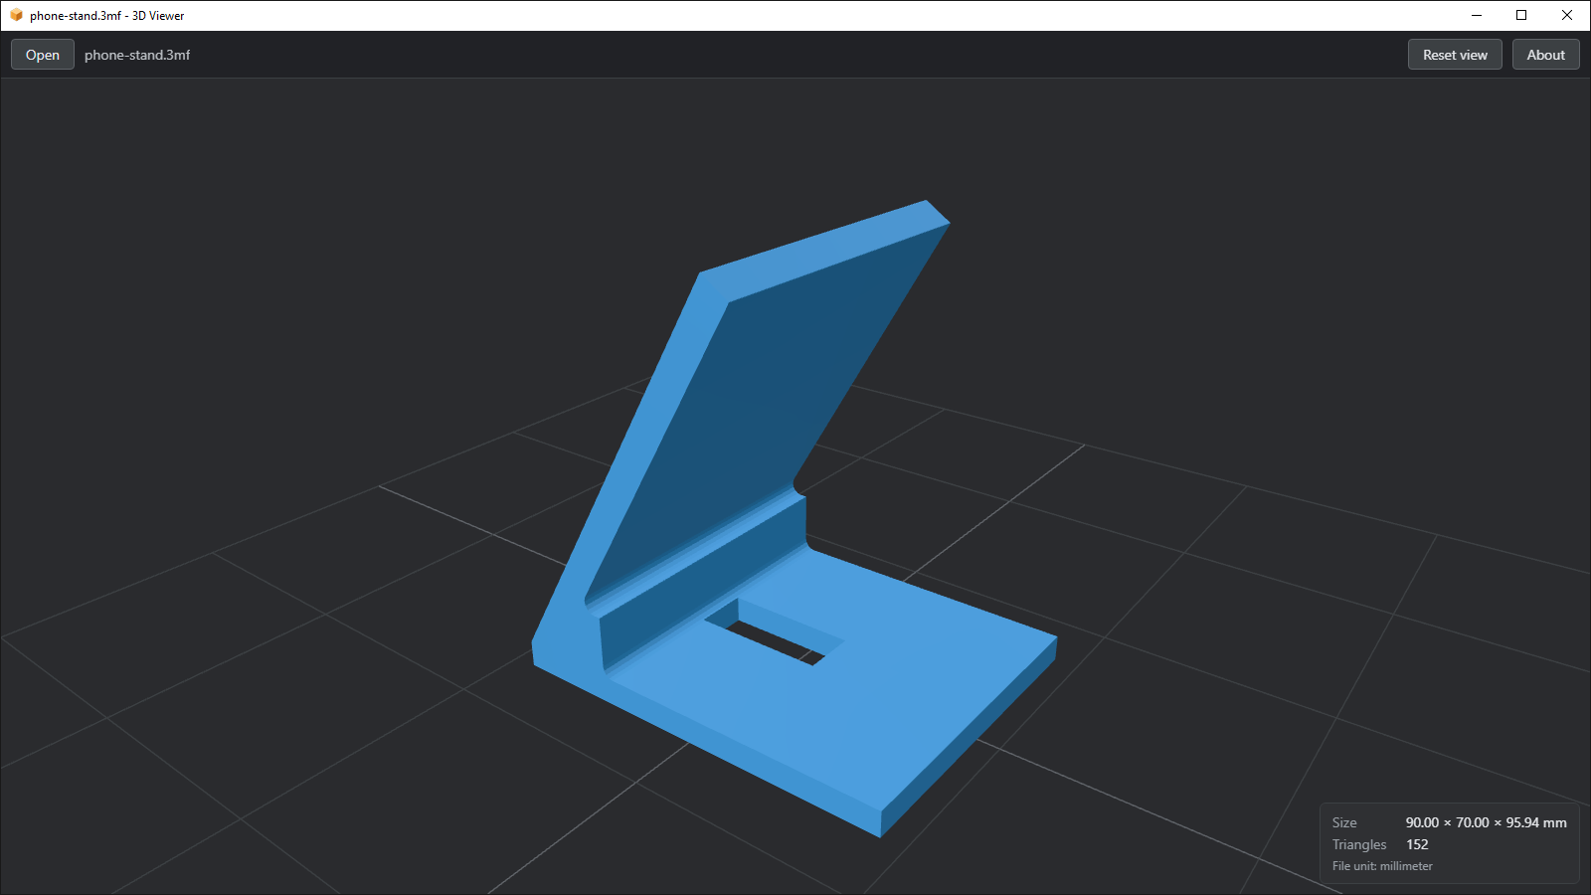Click the Open button
Viewport: 1591px width, 895px height.
43,55
